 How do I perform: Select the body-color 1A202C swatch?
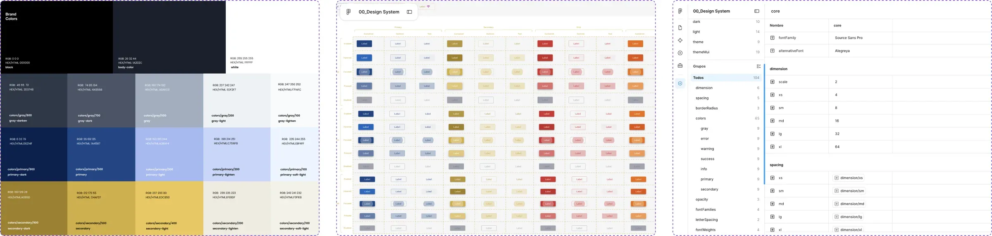pos(169,37)
